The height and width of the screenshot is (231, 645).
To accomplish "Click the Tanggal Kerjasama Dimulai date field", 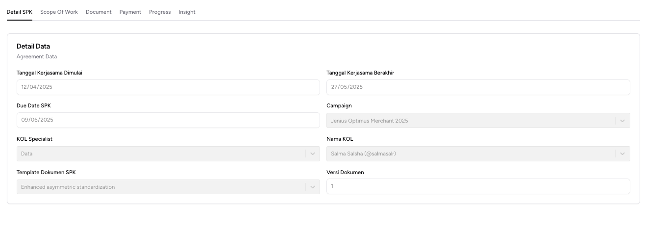I will [x=168, y=87].
